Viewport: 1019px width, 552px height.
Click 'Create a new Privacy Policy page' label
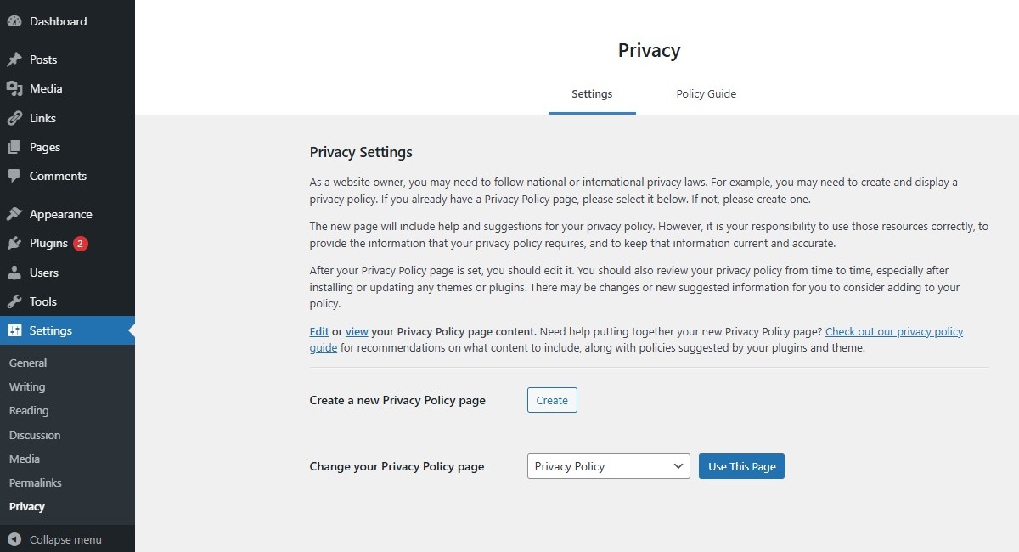pos(397,400)
